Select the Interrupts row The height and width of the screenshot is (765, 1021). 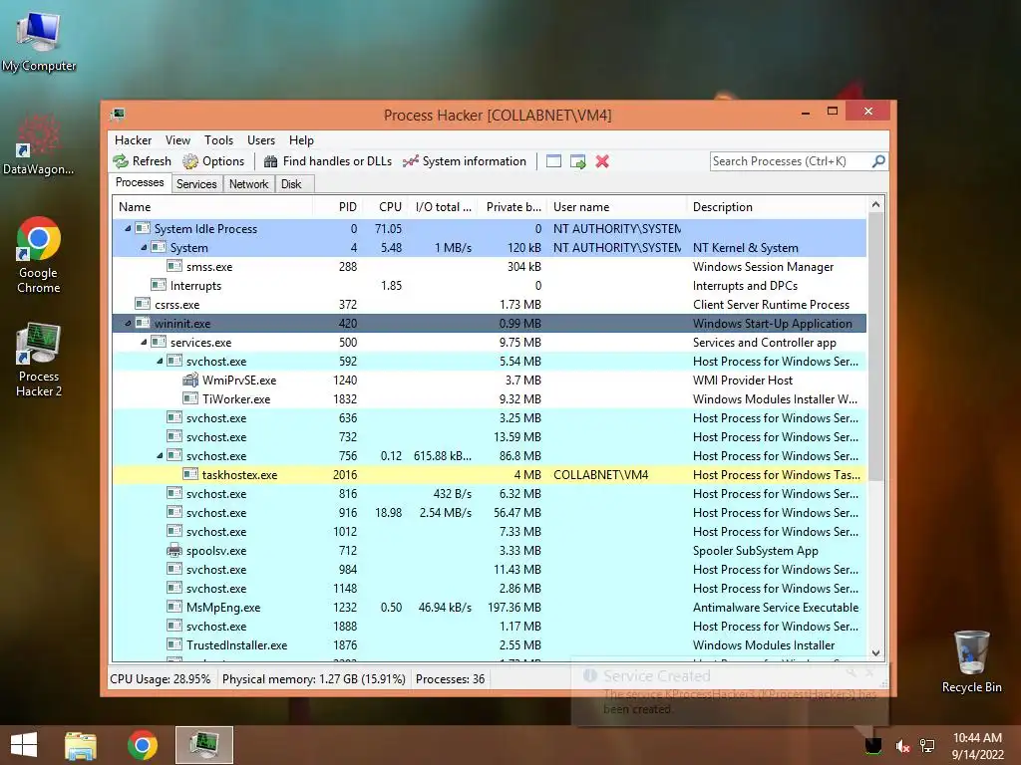tap(489, 285)
